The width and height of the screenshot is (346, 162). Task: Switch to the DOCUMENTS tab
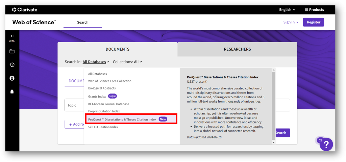[117, 49]
